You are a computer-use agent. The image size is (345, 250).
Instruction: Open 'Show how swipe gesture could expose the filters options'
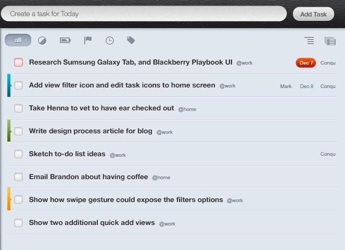click(x=126, y=199)
